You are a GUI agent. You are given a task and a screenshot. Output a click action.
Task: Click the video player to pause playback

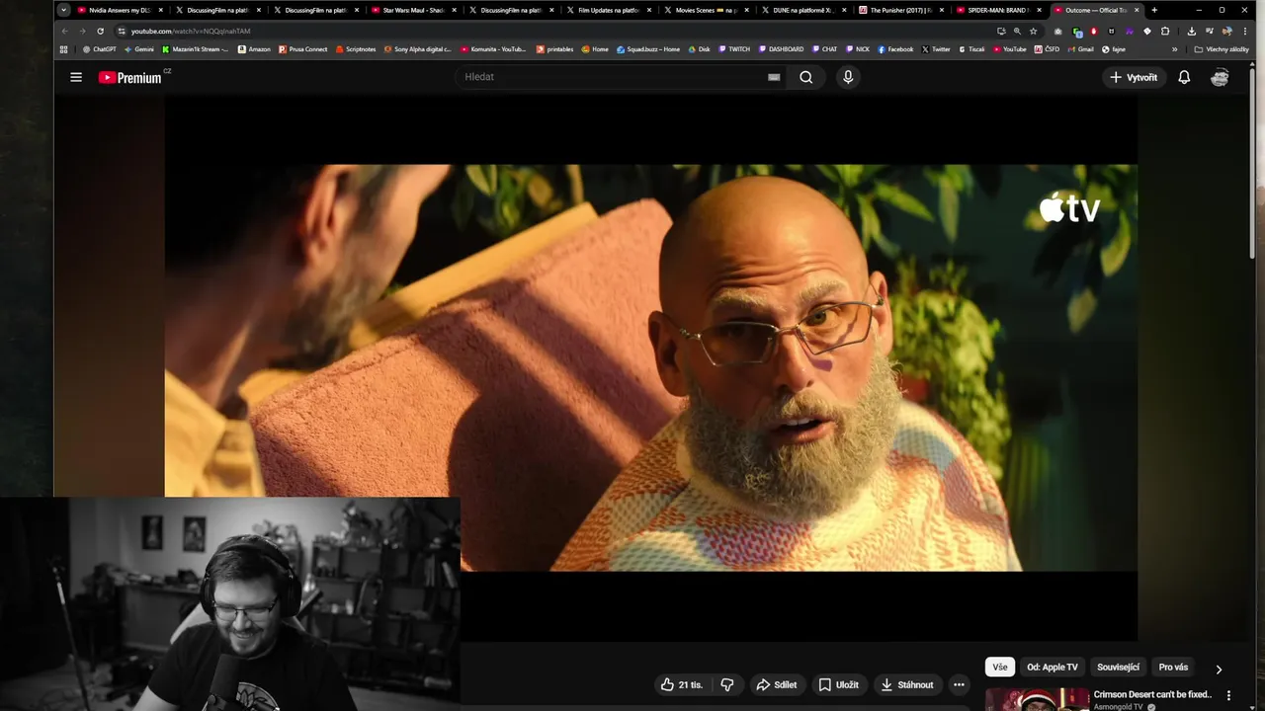(x=650, y=367)
